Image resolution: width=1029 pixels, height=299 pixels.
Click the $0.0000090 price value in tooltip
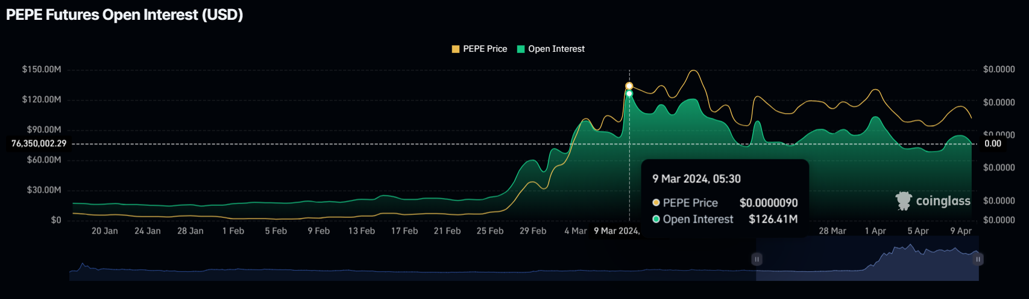coord(769,203)
